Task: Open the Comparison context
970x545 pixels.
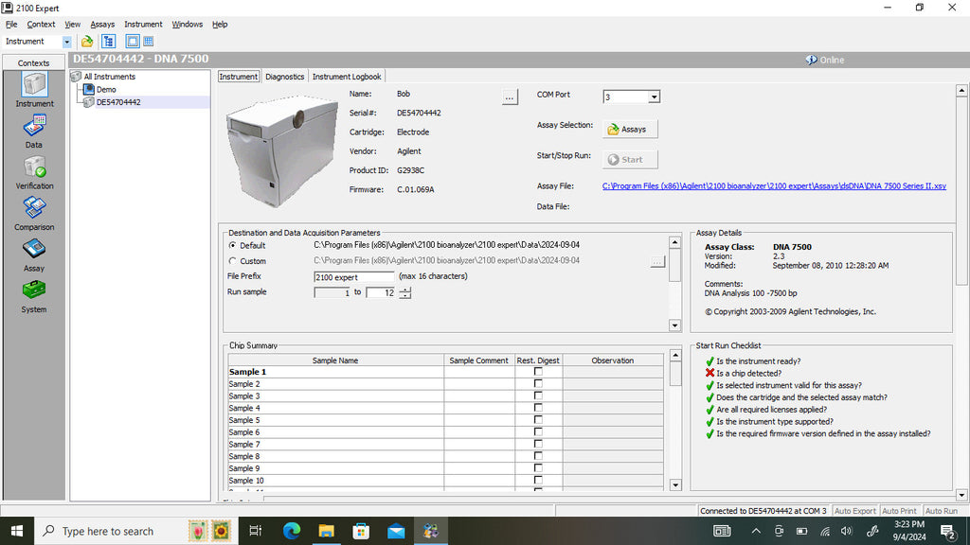Action: [34, 214]
